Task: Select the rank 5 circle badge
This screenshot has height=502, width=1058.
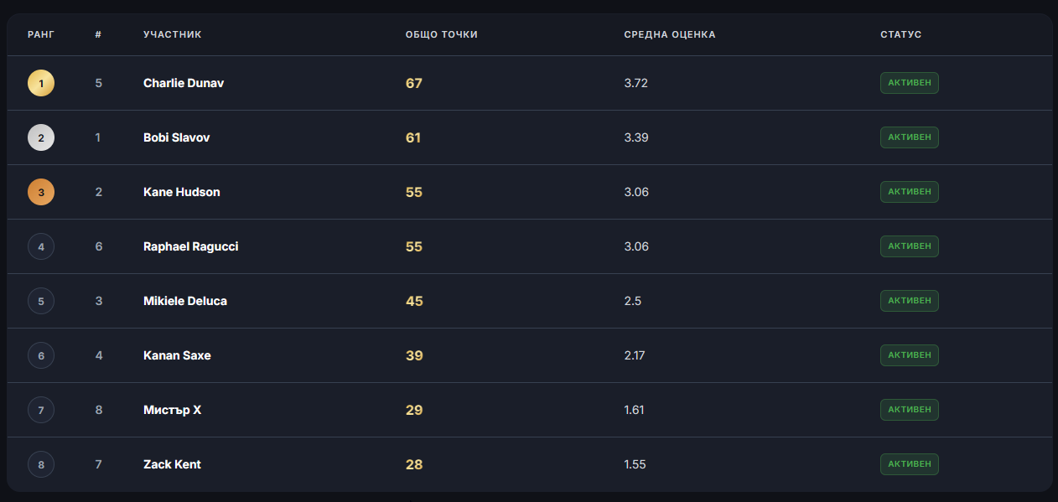Action: (41, 301)
